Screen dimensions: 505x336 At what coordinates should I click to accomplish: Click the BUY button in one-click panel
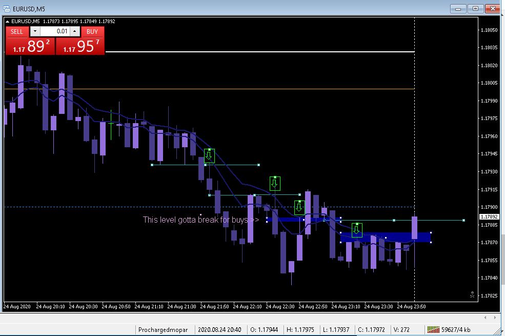point(92,32)
